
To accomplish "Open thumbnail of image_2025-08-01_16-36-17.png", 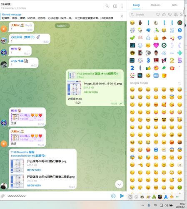I will tap(74, 88).
